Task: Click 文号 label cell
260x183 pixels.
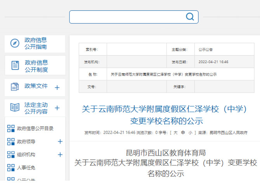Action: click(93, 87)
